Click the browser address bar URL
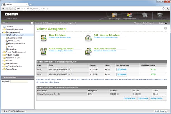This screenshot has height=114, width=171. point(32,8)
